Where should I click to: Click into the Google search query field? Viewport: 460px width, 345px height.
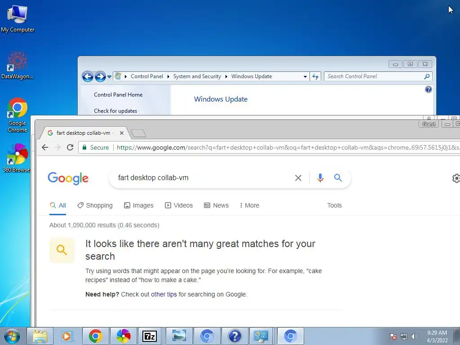pyautogui.click(x=203, y=178)
